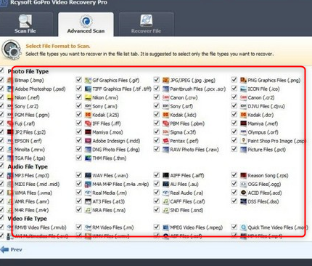The image size is (312, 266).
Task: Switch to the Scan File tab
Action: (25, 24)
